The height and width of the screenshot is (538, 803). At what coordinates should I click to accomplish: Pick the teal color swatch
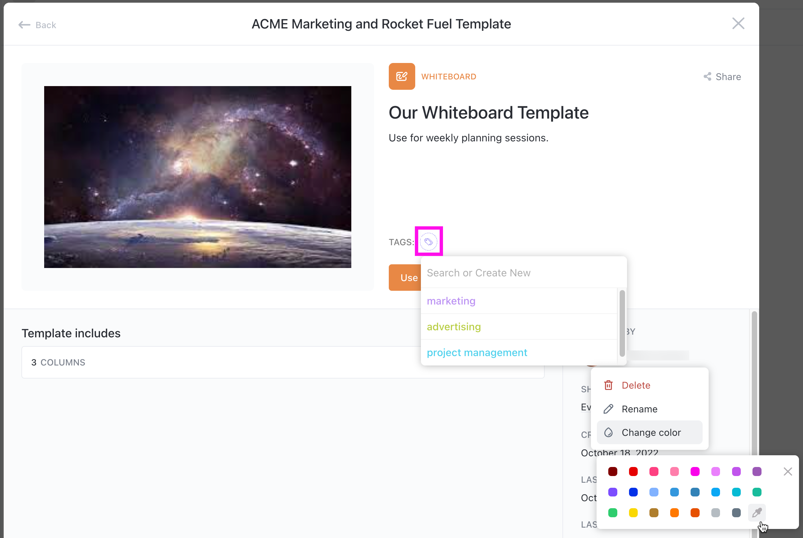coord(736,492)
